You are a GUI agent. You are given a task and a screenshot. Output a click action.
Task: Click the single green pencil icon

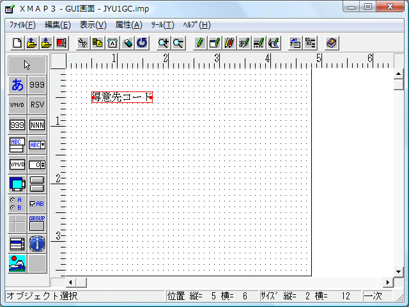(x=200, y=43)
